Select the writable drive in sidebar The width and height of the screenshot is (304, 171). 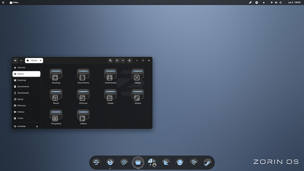coord(24,126)
